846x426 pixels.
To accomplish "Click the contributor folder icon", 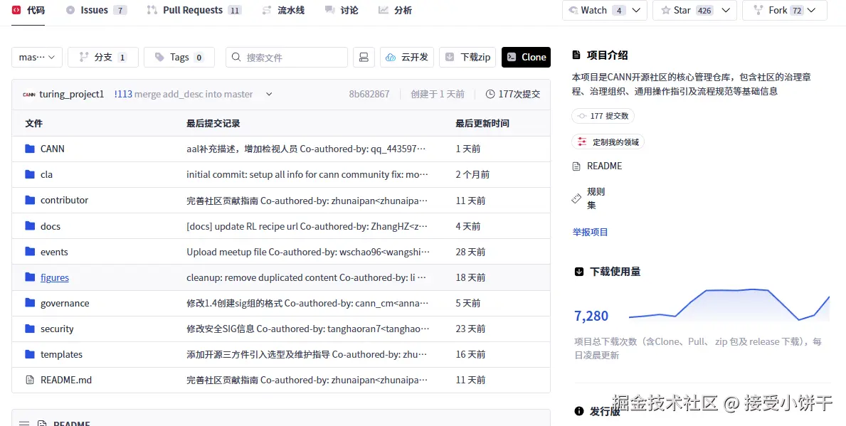I will (x=30, y=200).
